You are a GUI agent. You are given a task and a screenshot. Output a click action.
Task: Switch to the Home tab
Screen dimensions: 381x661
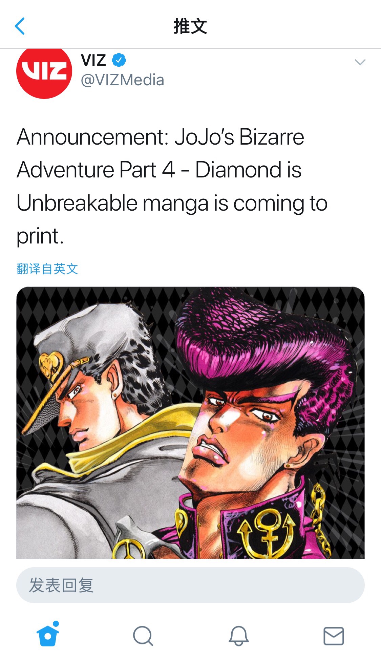click(48, 634)
